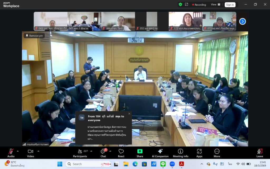Leave the meeting
The width and height of the screenshot is (270, 169).
260,153
